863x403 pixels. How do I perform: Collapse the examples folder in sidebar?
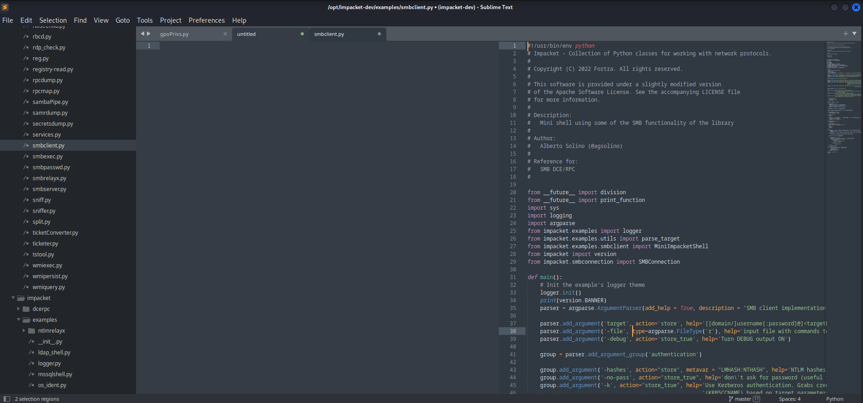(19, 320)
